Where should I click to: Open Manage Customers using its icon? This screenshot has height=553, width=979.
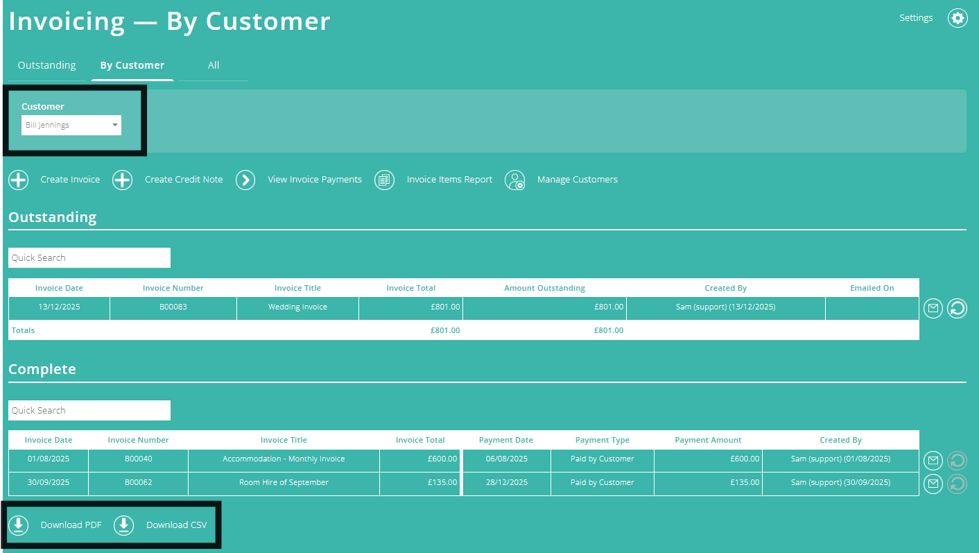515,180
